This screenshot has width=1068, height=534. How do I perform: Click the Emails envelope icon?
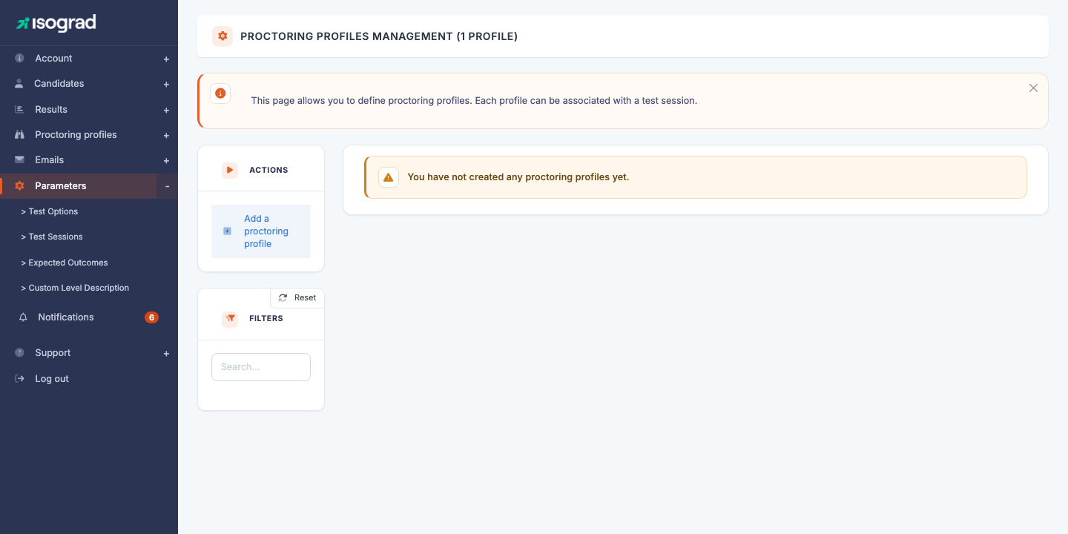(19, 159)
